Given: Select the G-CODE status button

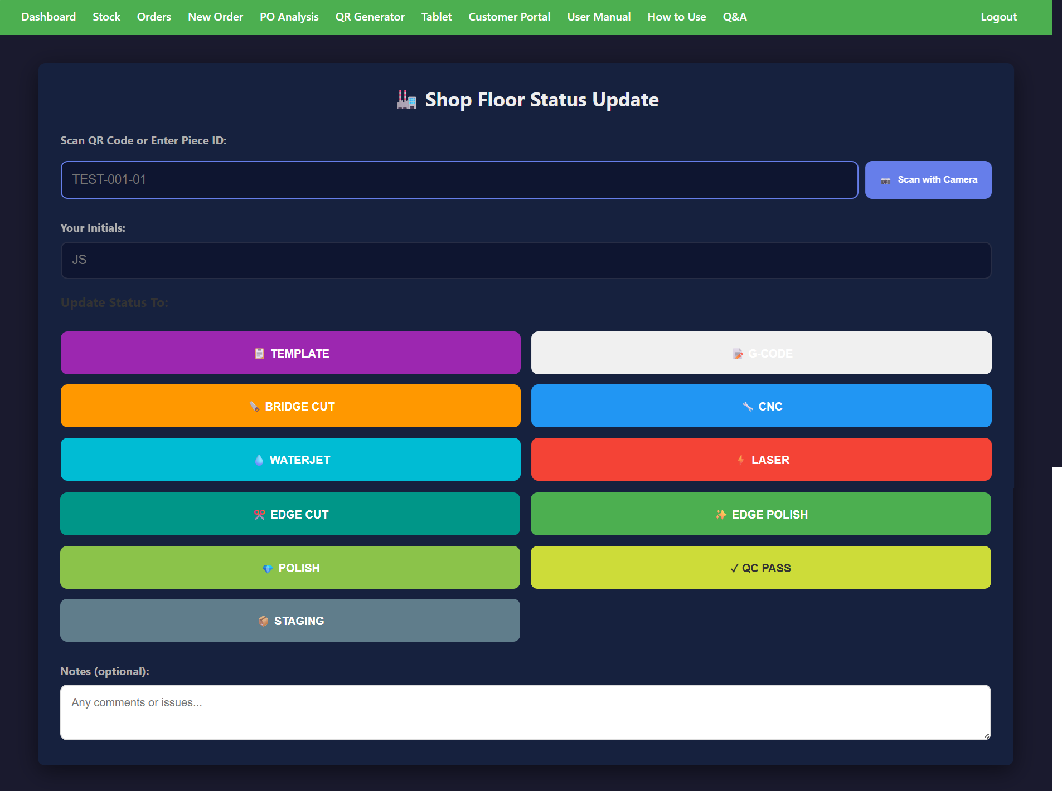Looking at the screenshot, I should (x=761, y=353).
